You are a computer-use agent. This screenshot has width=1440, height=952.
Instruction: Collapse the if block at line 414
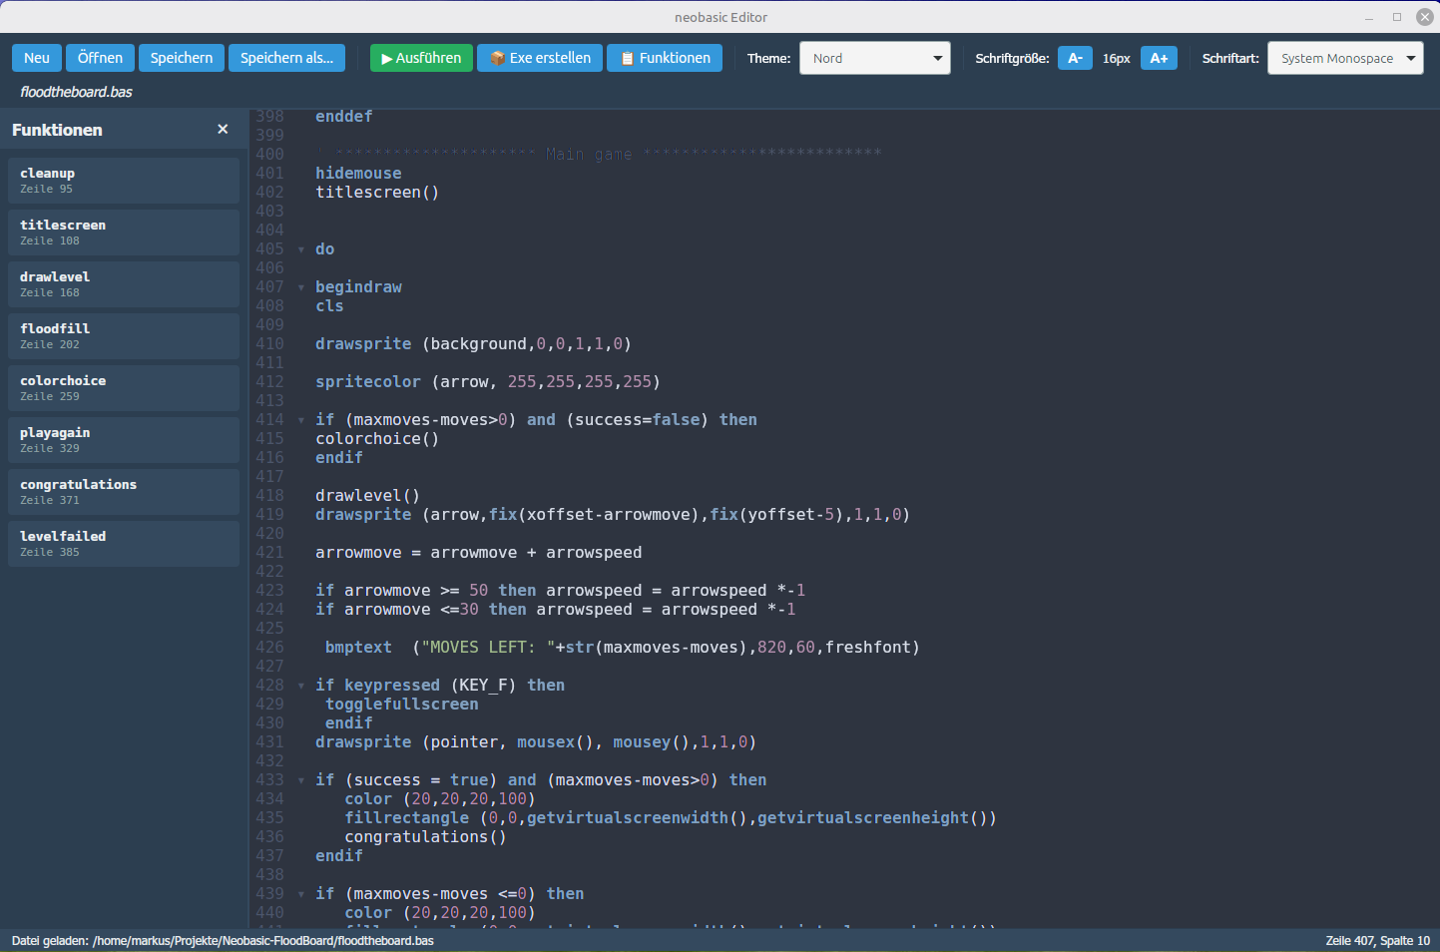click(301, 420)
